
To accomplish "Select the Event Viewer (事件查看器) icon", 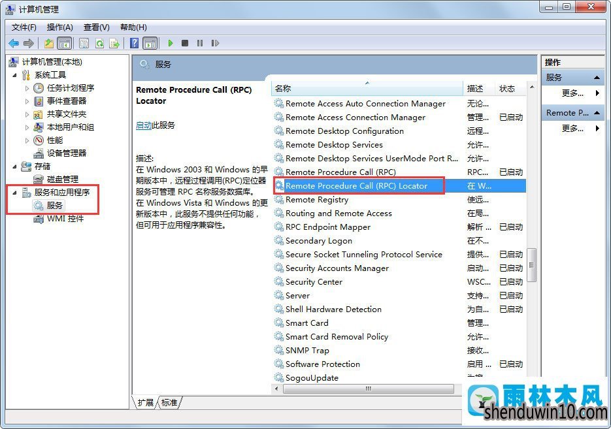I will [x=39, y=101].
